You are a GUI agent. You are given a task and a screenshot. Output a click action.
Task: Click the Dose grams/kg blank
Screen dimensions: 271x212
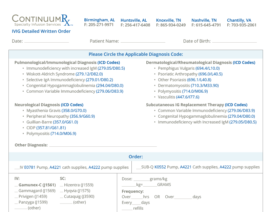pos(141,179)
